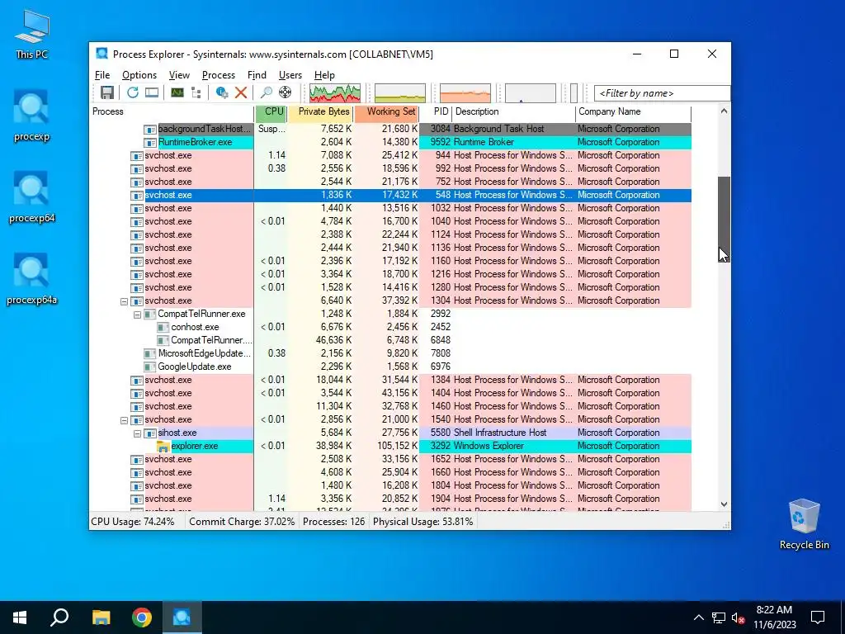This screenshot has height=634, width=845.
Task: Open the This PC desktop icon
Action: coord(32,34)
